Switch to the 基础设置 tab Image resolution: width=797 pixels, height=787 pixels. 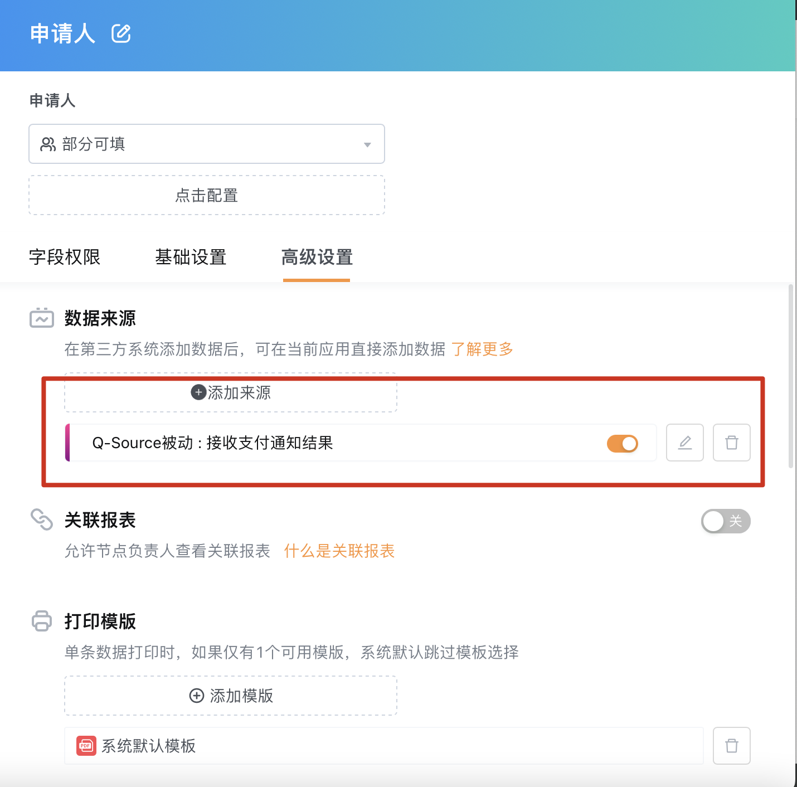click(x=191, y=258)
